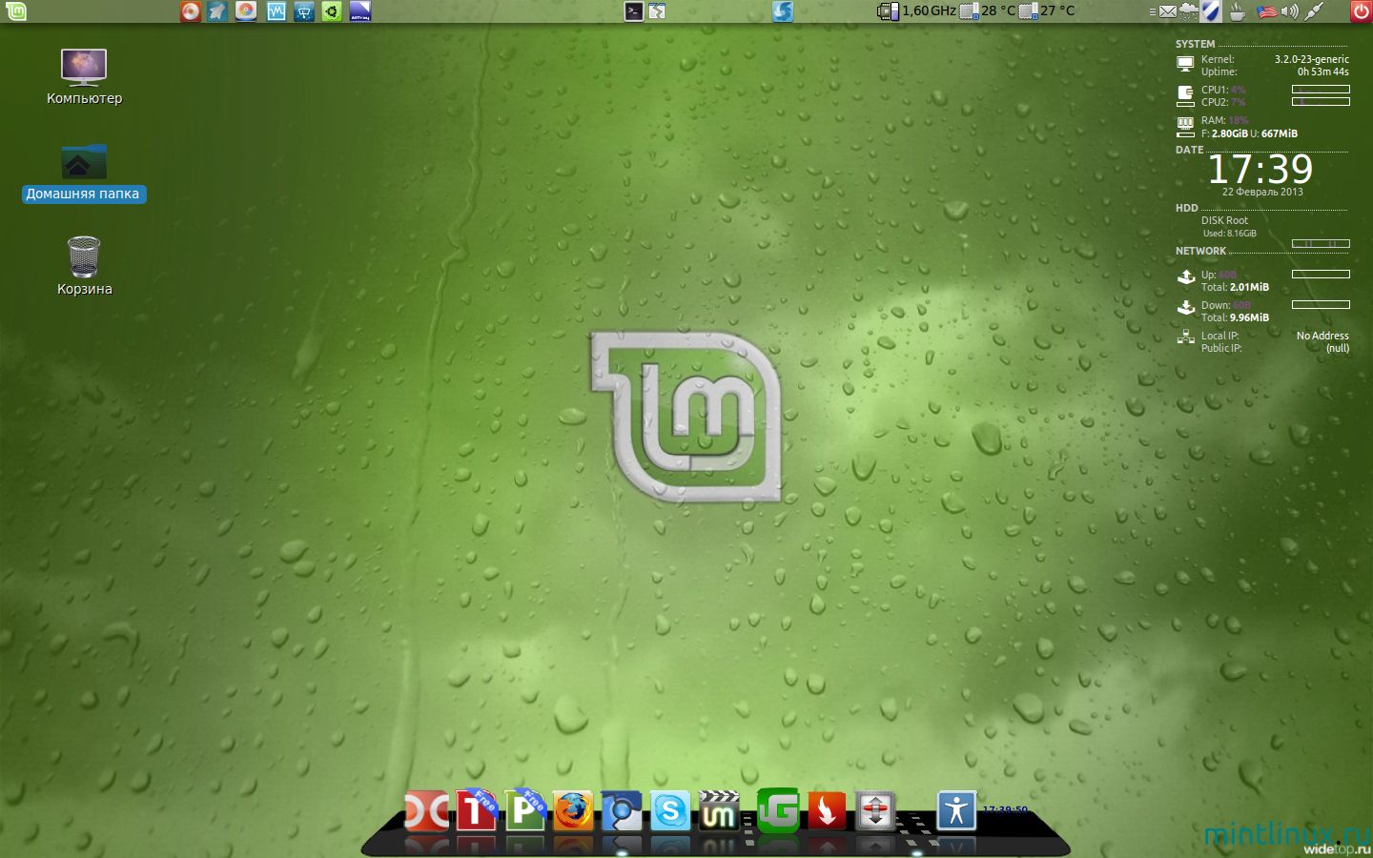The height and width of the screenshot is (858, 1373).
Task: Click the uptime value 0h 53m 44s
Action: pos(1323,71)
